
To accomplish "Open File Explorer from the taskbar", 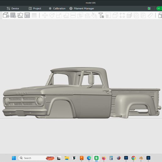I will point(67,158).
